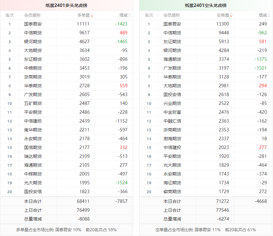Select 东证期货 in short ranking table

click(172, 42)
